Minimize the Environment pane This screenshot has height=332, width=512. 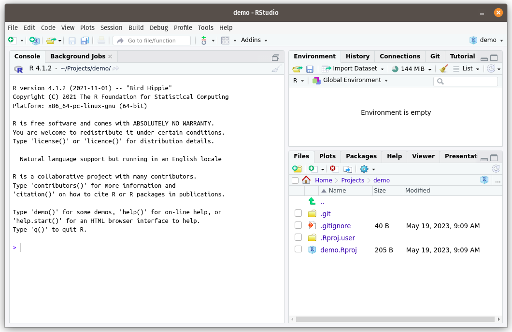[x=484, y=58]
